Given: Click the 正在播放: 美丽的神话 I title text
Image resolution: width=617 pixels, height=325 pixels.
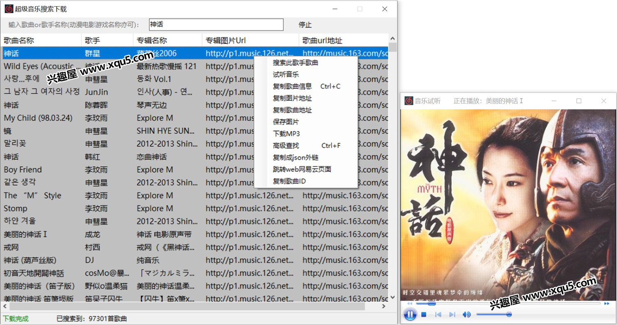Looking at the screenshot, I should (x=488, y=101).
